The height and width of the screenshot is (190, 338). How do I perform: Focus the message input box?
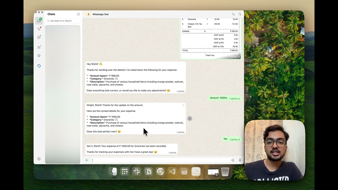pyautogui.click(x=161, y=160)
